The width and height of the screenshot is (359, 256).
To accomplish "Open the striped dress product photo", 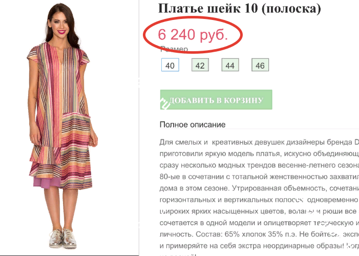I will (64, 126).
